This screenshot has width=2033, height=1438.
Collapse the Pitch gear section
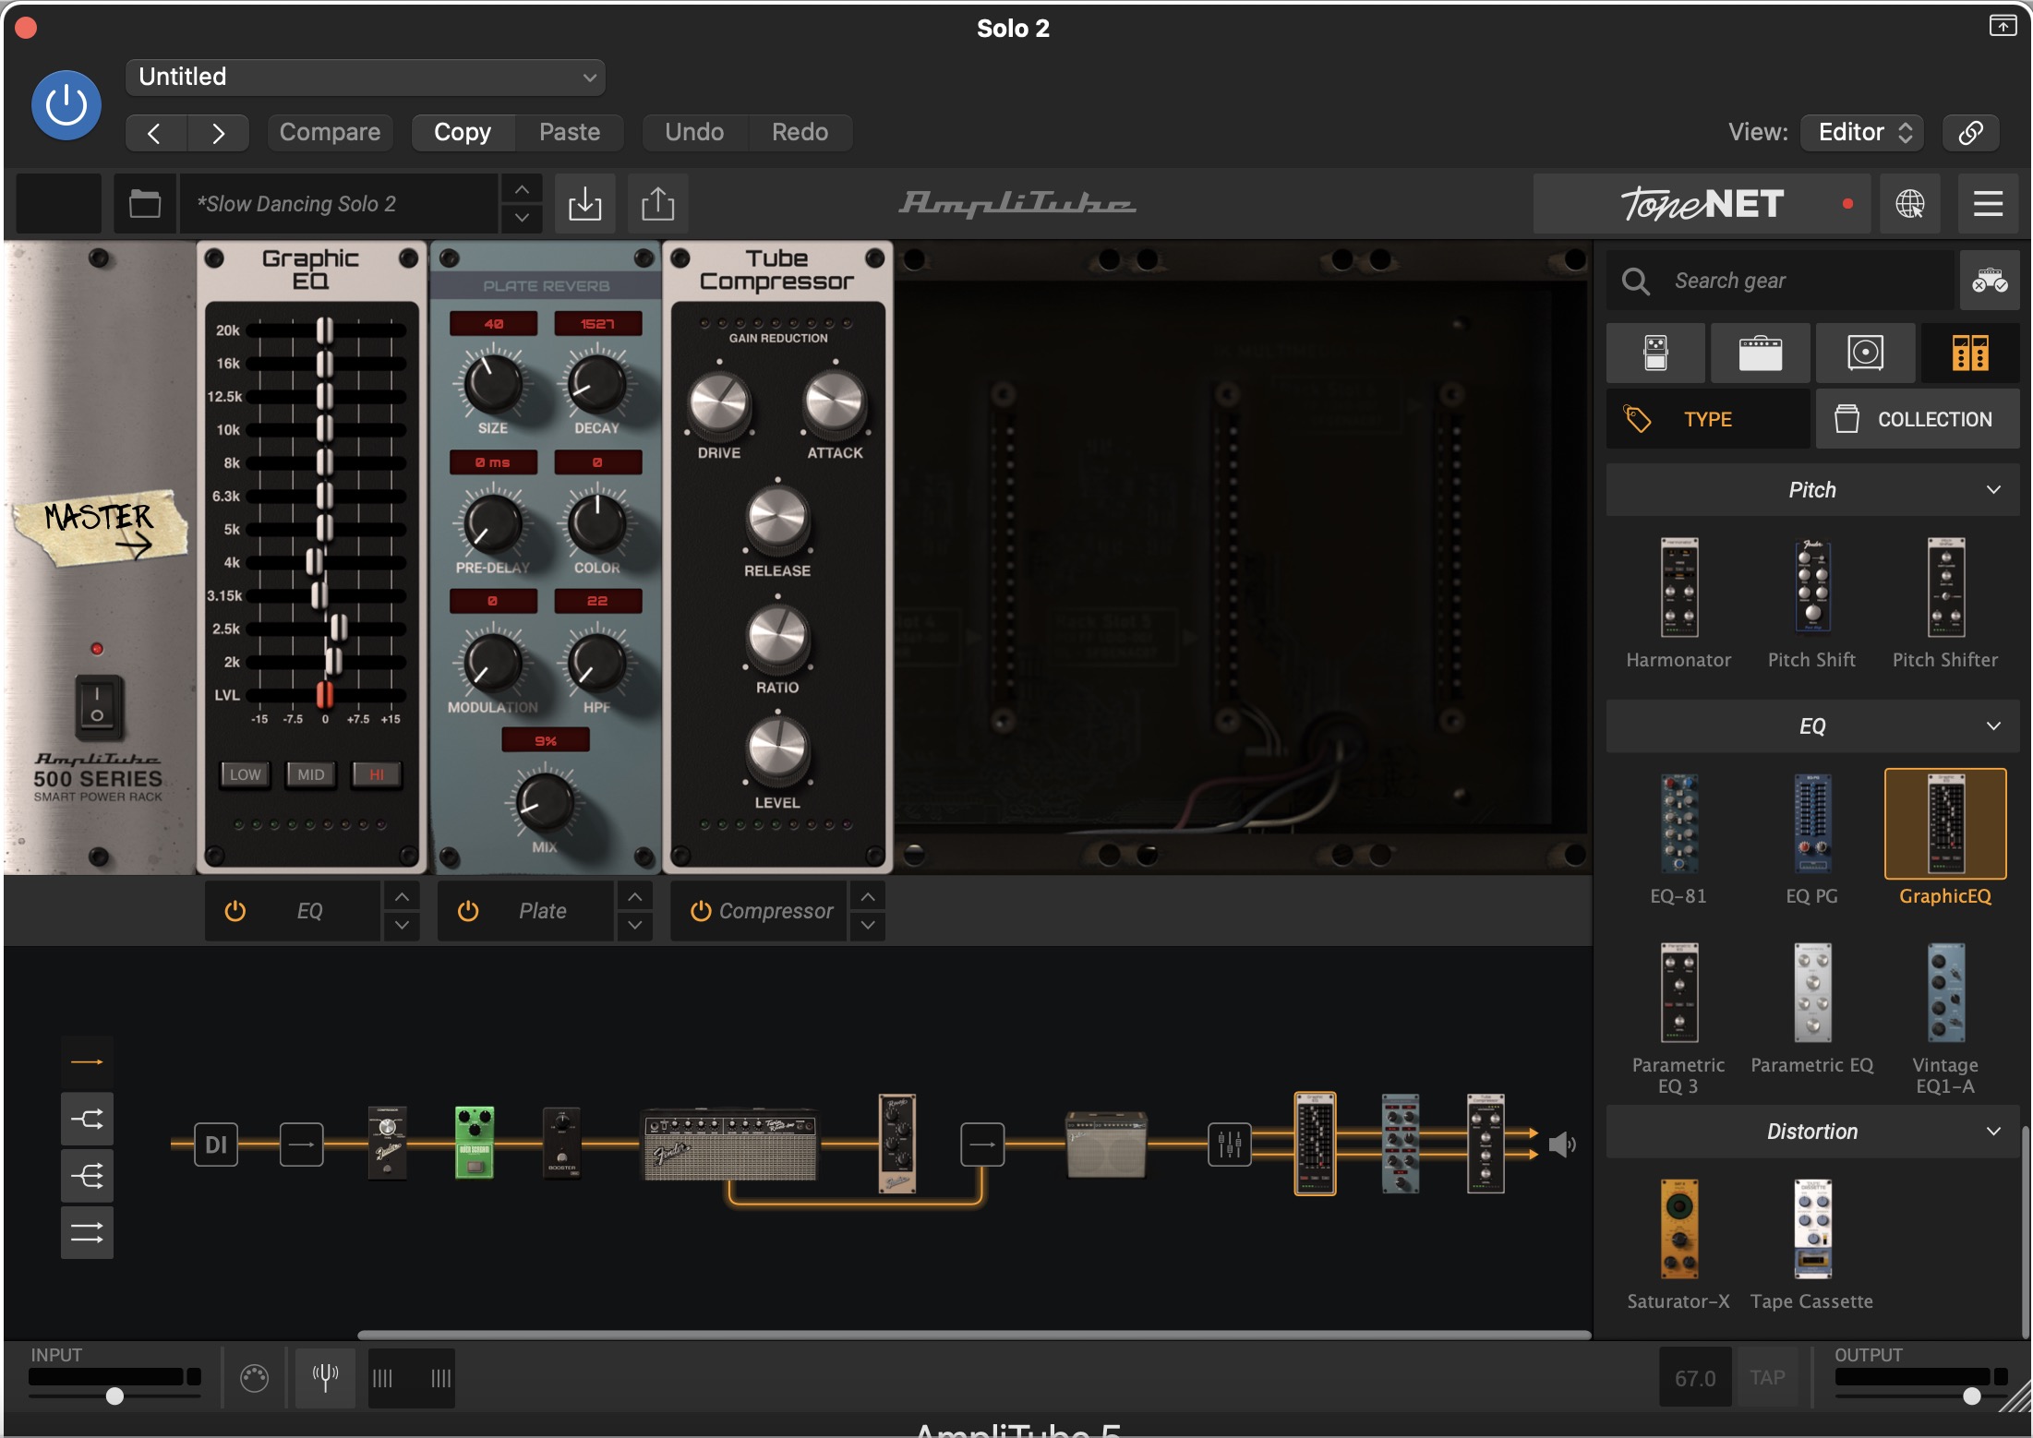coord(1812,490)
